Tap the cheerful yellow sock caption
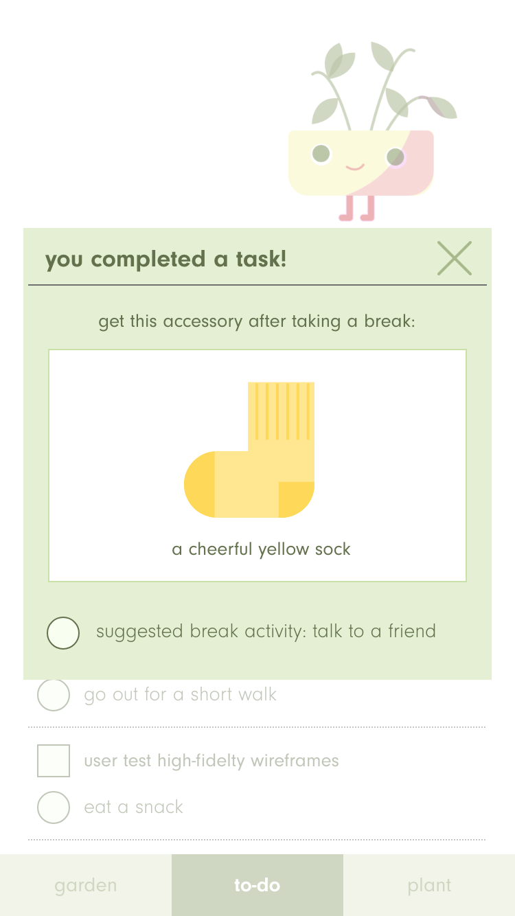This screenshot has height=916, width=515. [261, 549]
